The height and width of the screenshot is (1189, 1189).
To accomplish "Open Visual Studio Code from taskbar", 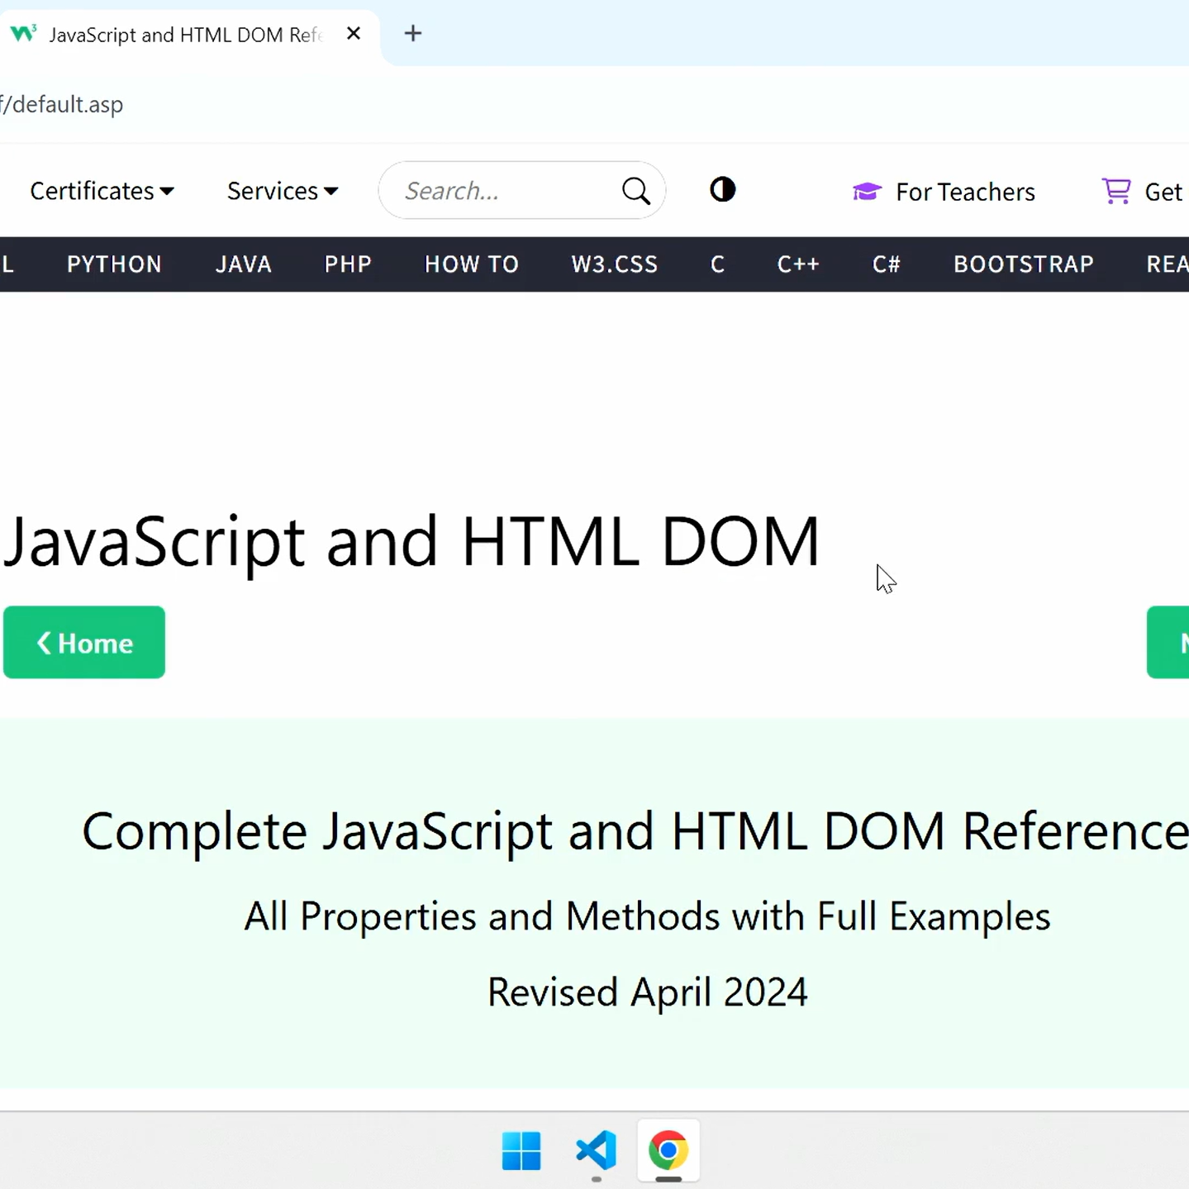I will point(596,1150).
